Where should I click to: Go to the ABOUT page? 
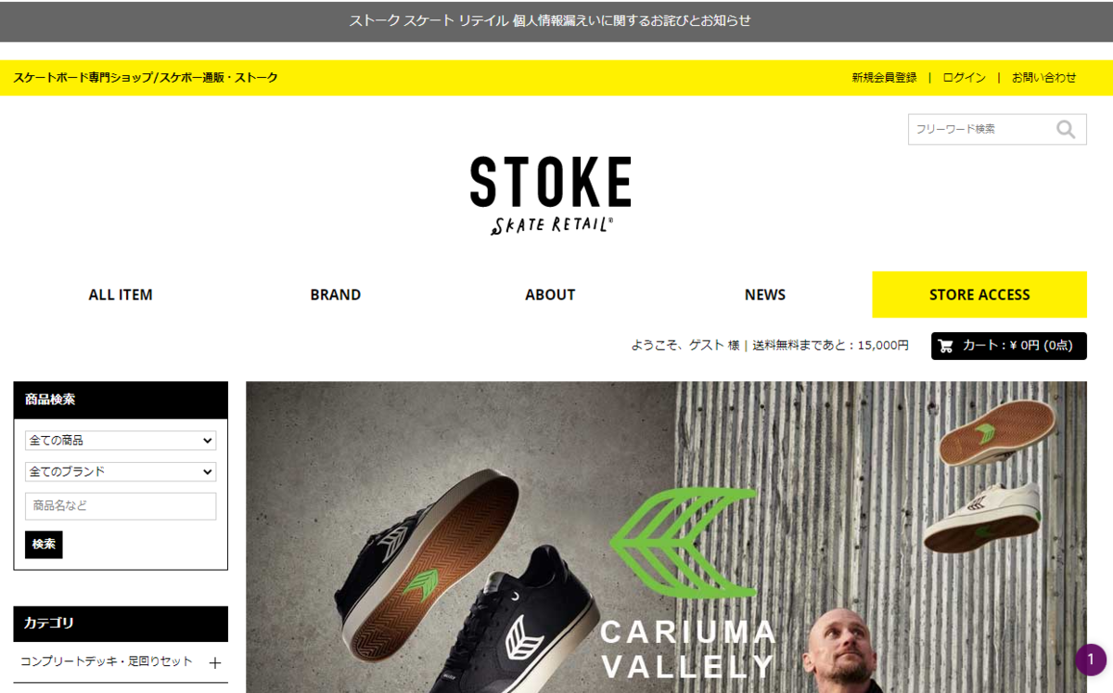[550, 295]
